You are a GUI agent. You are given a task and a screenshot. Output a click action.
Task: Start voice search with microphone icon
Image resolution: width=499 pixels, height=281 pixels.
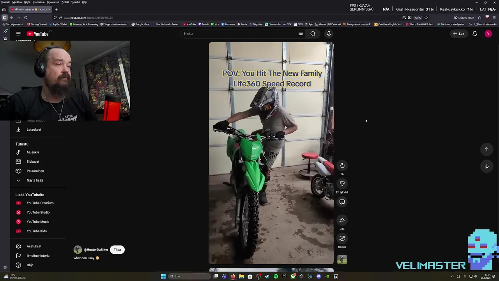pyautogui.click(x=329, y=34)
